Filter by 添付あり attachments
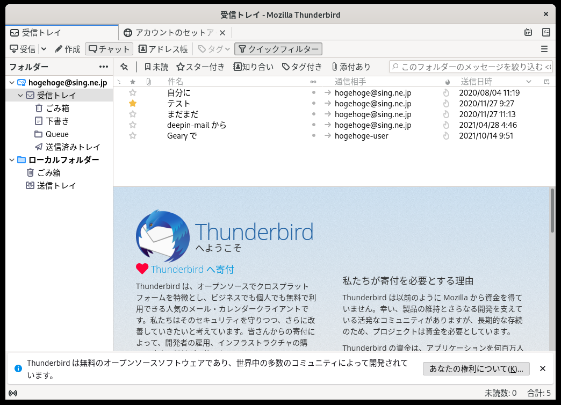This screenshot has height=405, width=561. coord(351,67)
